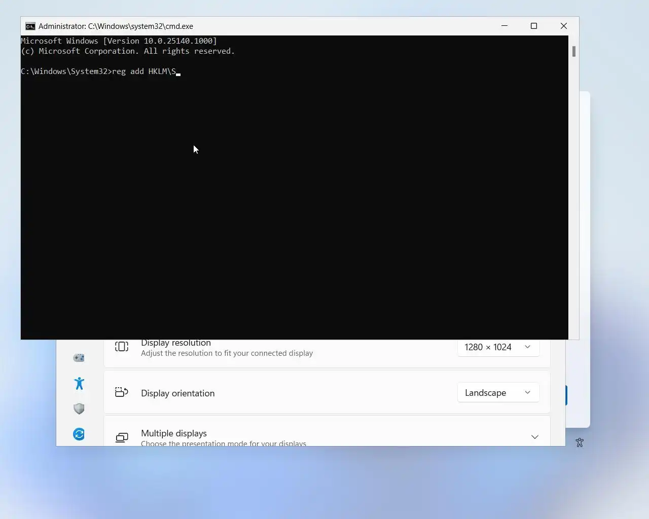The height and width of the screenshot is (519, 649).
Task: Click the Multiple displays label
Action: [174, 433]
